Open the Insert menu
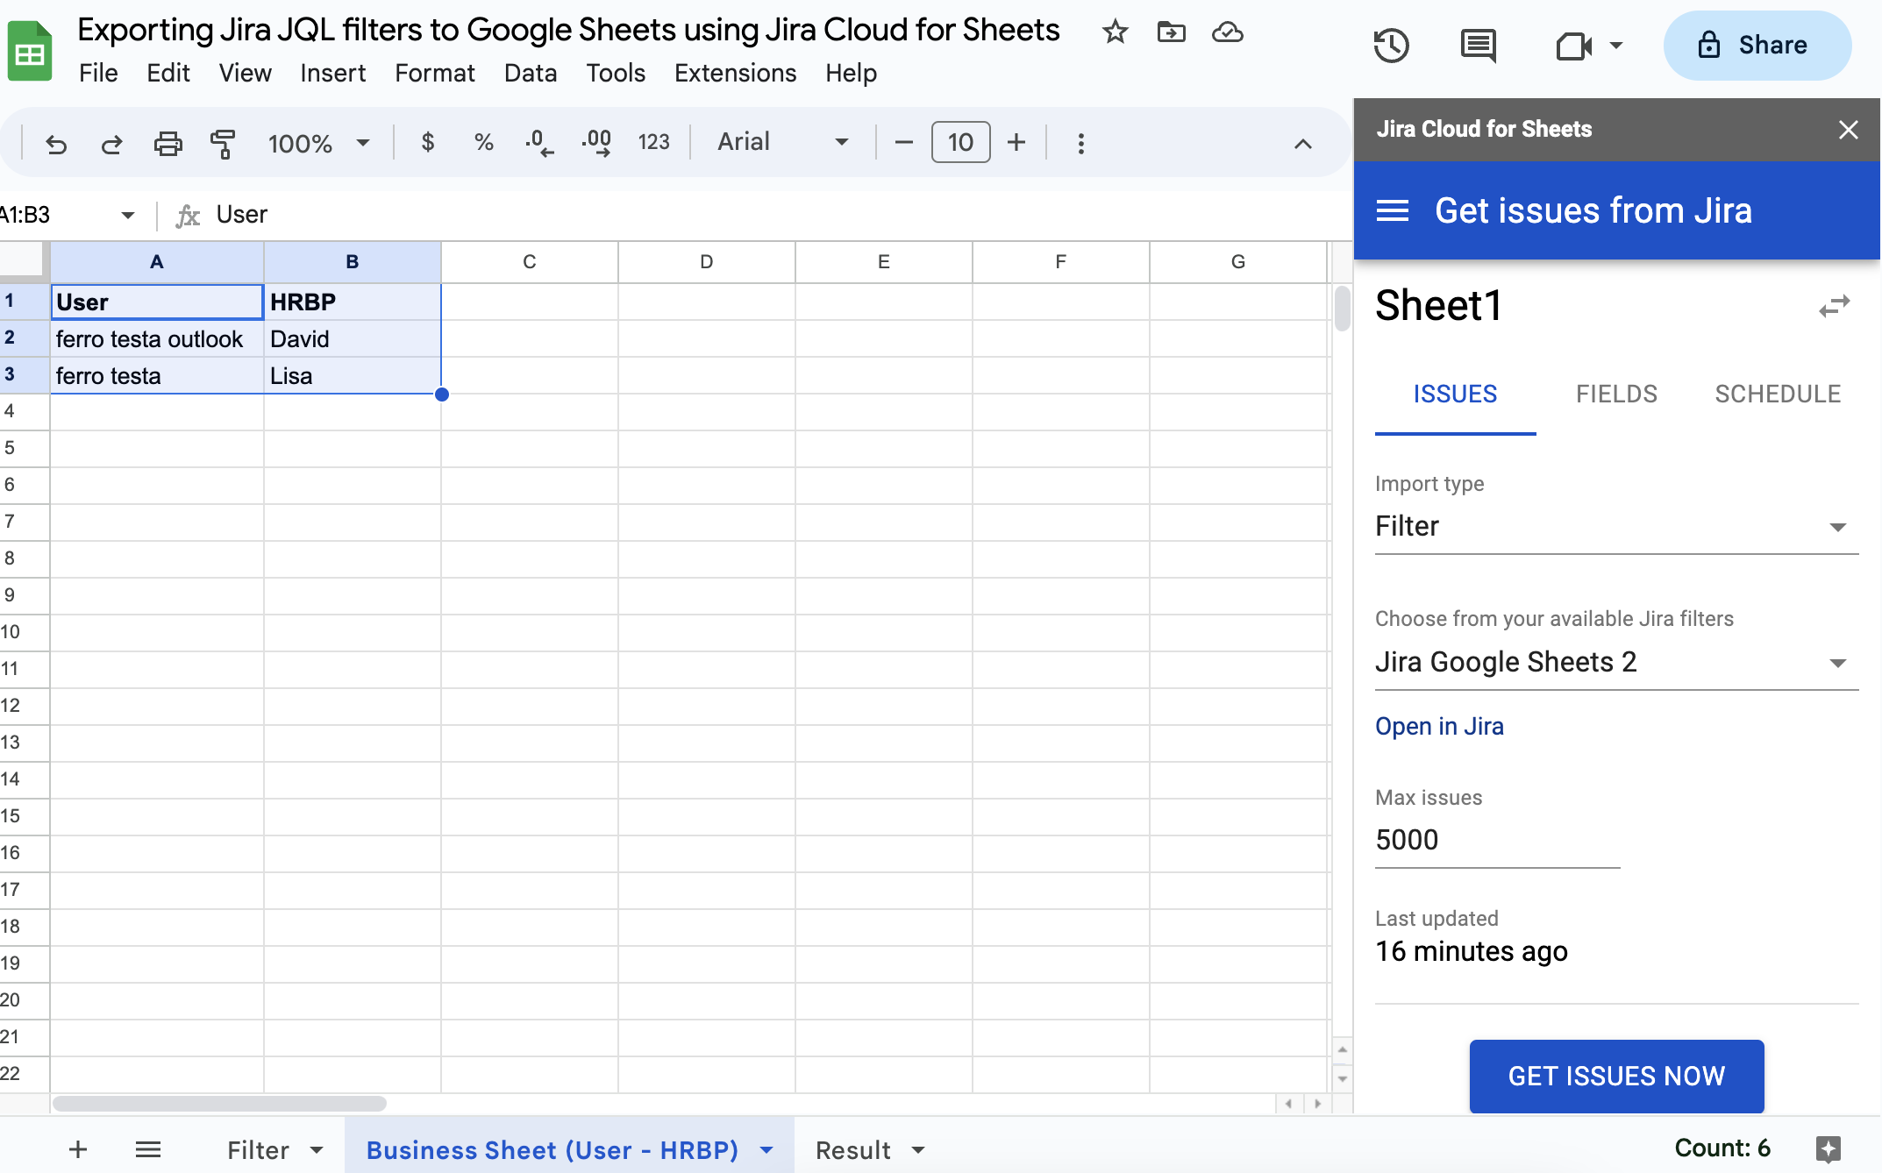 coord(332,73)
